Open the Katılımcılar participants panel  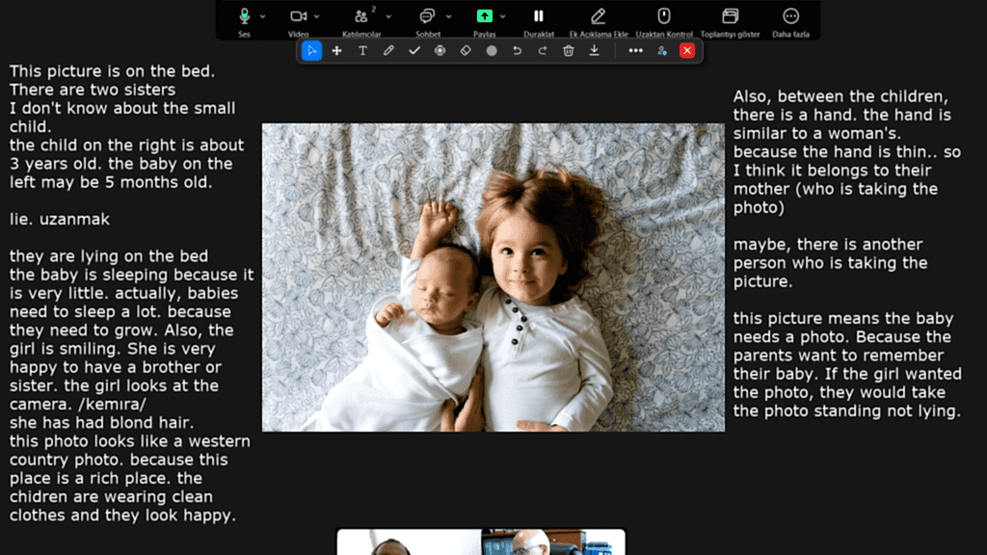(361, 17)
